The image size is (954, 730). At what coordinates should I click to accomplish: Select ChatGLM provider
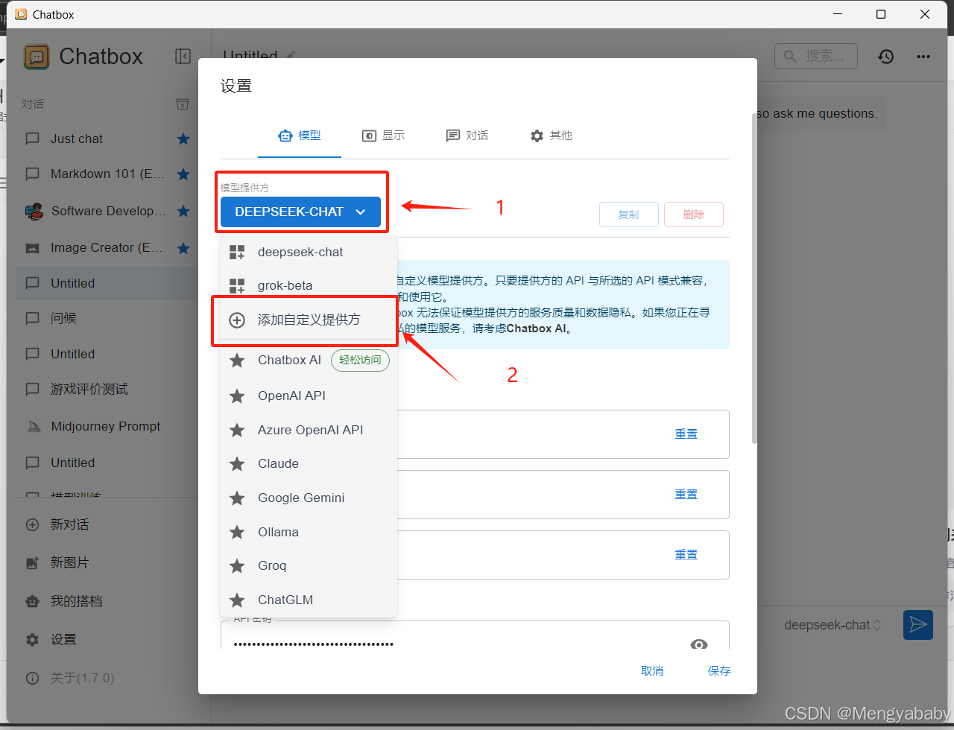309,600
